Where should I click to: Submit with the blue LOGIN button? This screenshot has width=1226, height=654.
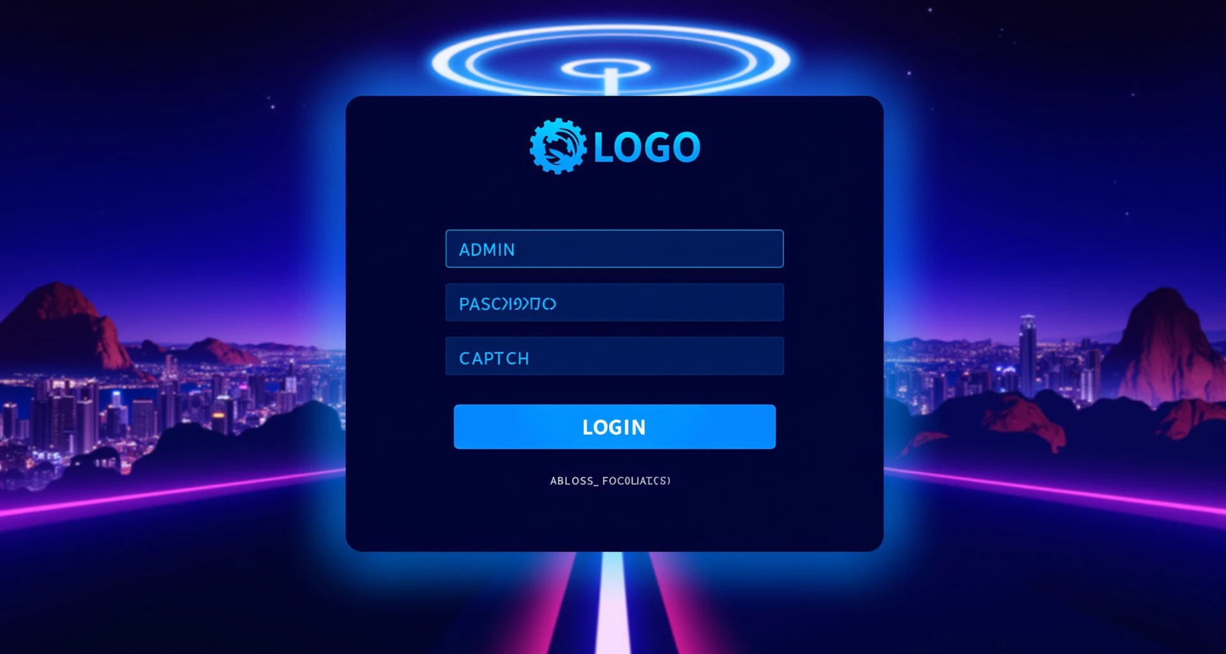tap(614, 427)
